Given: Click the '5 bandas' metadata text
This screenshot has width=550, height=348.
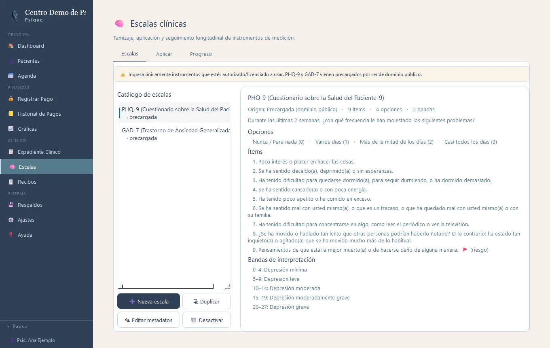Looking at the screenshot, I should point(424,110).
